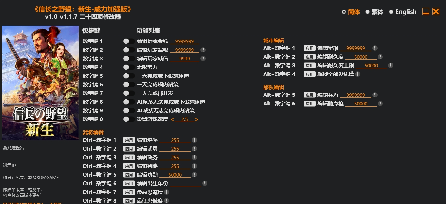Screen dimensions: 446x204
Task: Click 应用 button for 编辑统率
Action: [x=129, y=140]
